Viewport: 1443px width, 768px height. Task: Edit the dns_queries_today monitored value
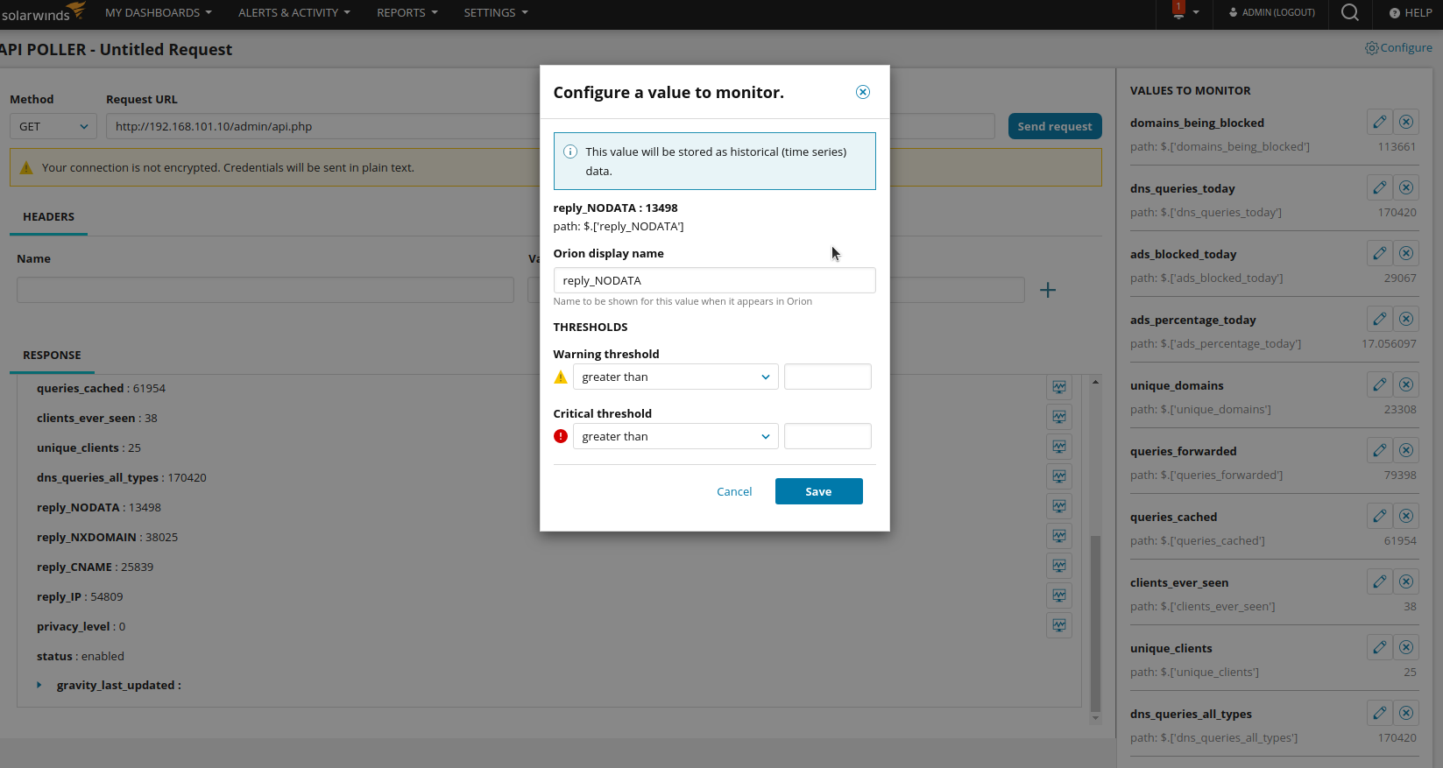coord(1380,187)
